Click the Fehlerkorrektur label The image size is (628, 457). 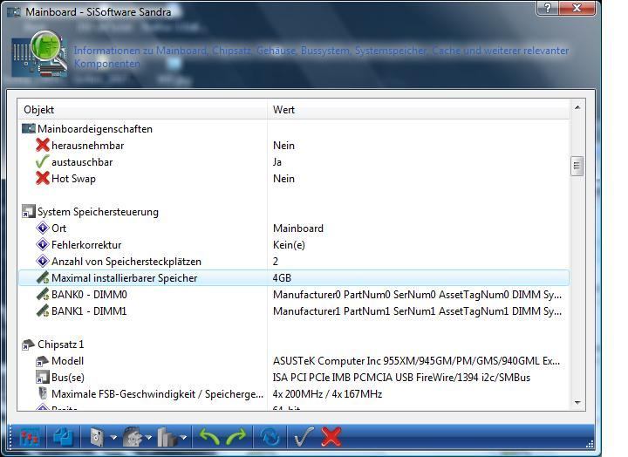[x=86, y=245]
